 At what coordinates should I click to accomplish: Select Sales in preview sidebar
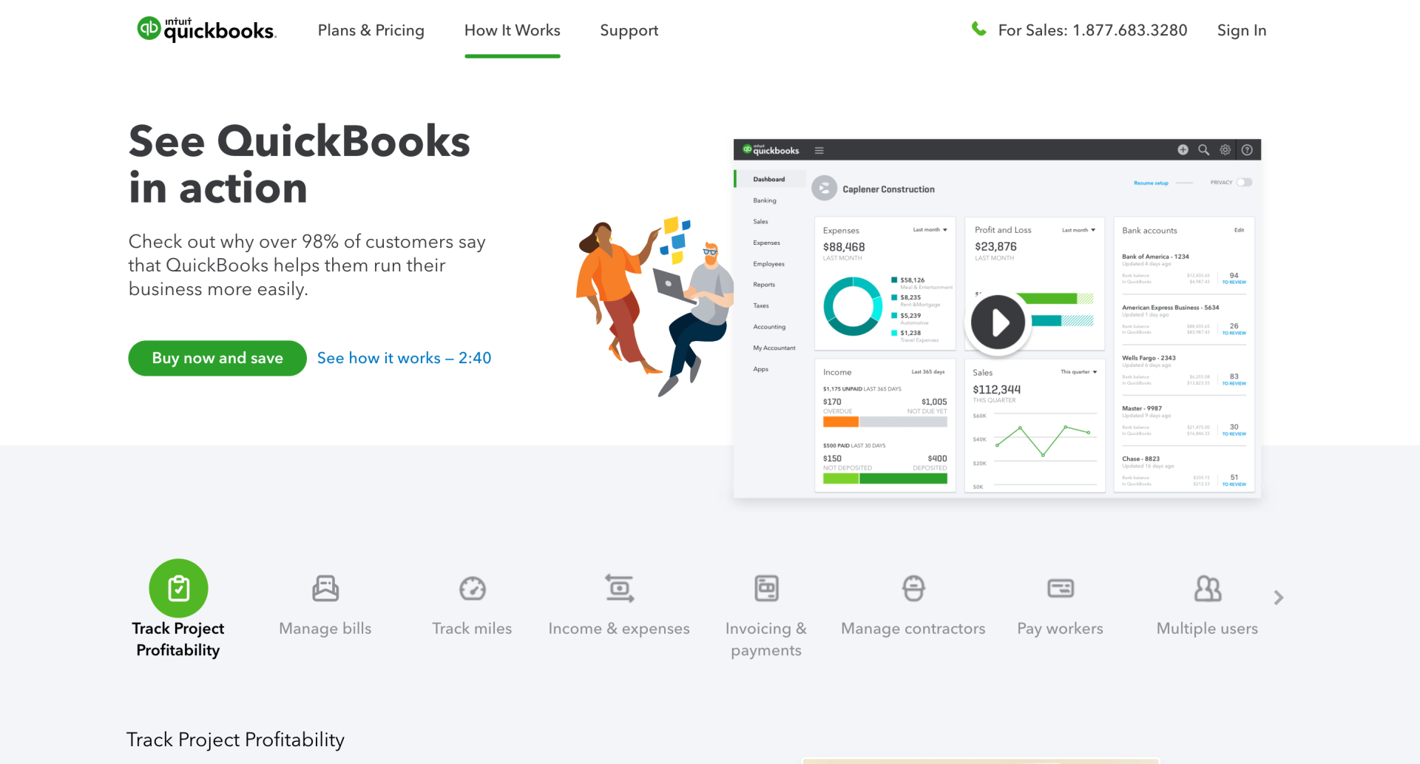point(760,222)
